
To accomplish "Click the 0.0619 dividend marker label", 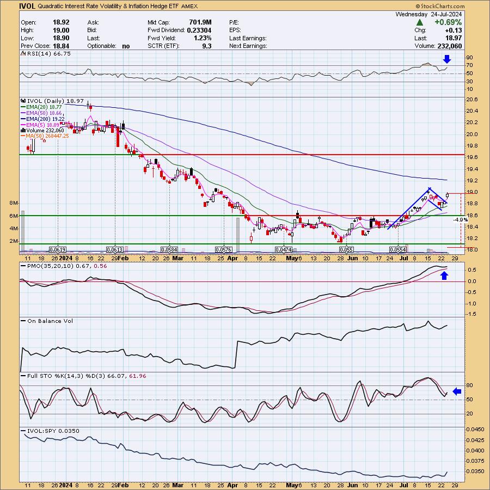I will 58,250.
